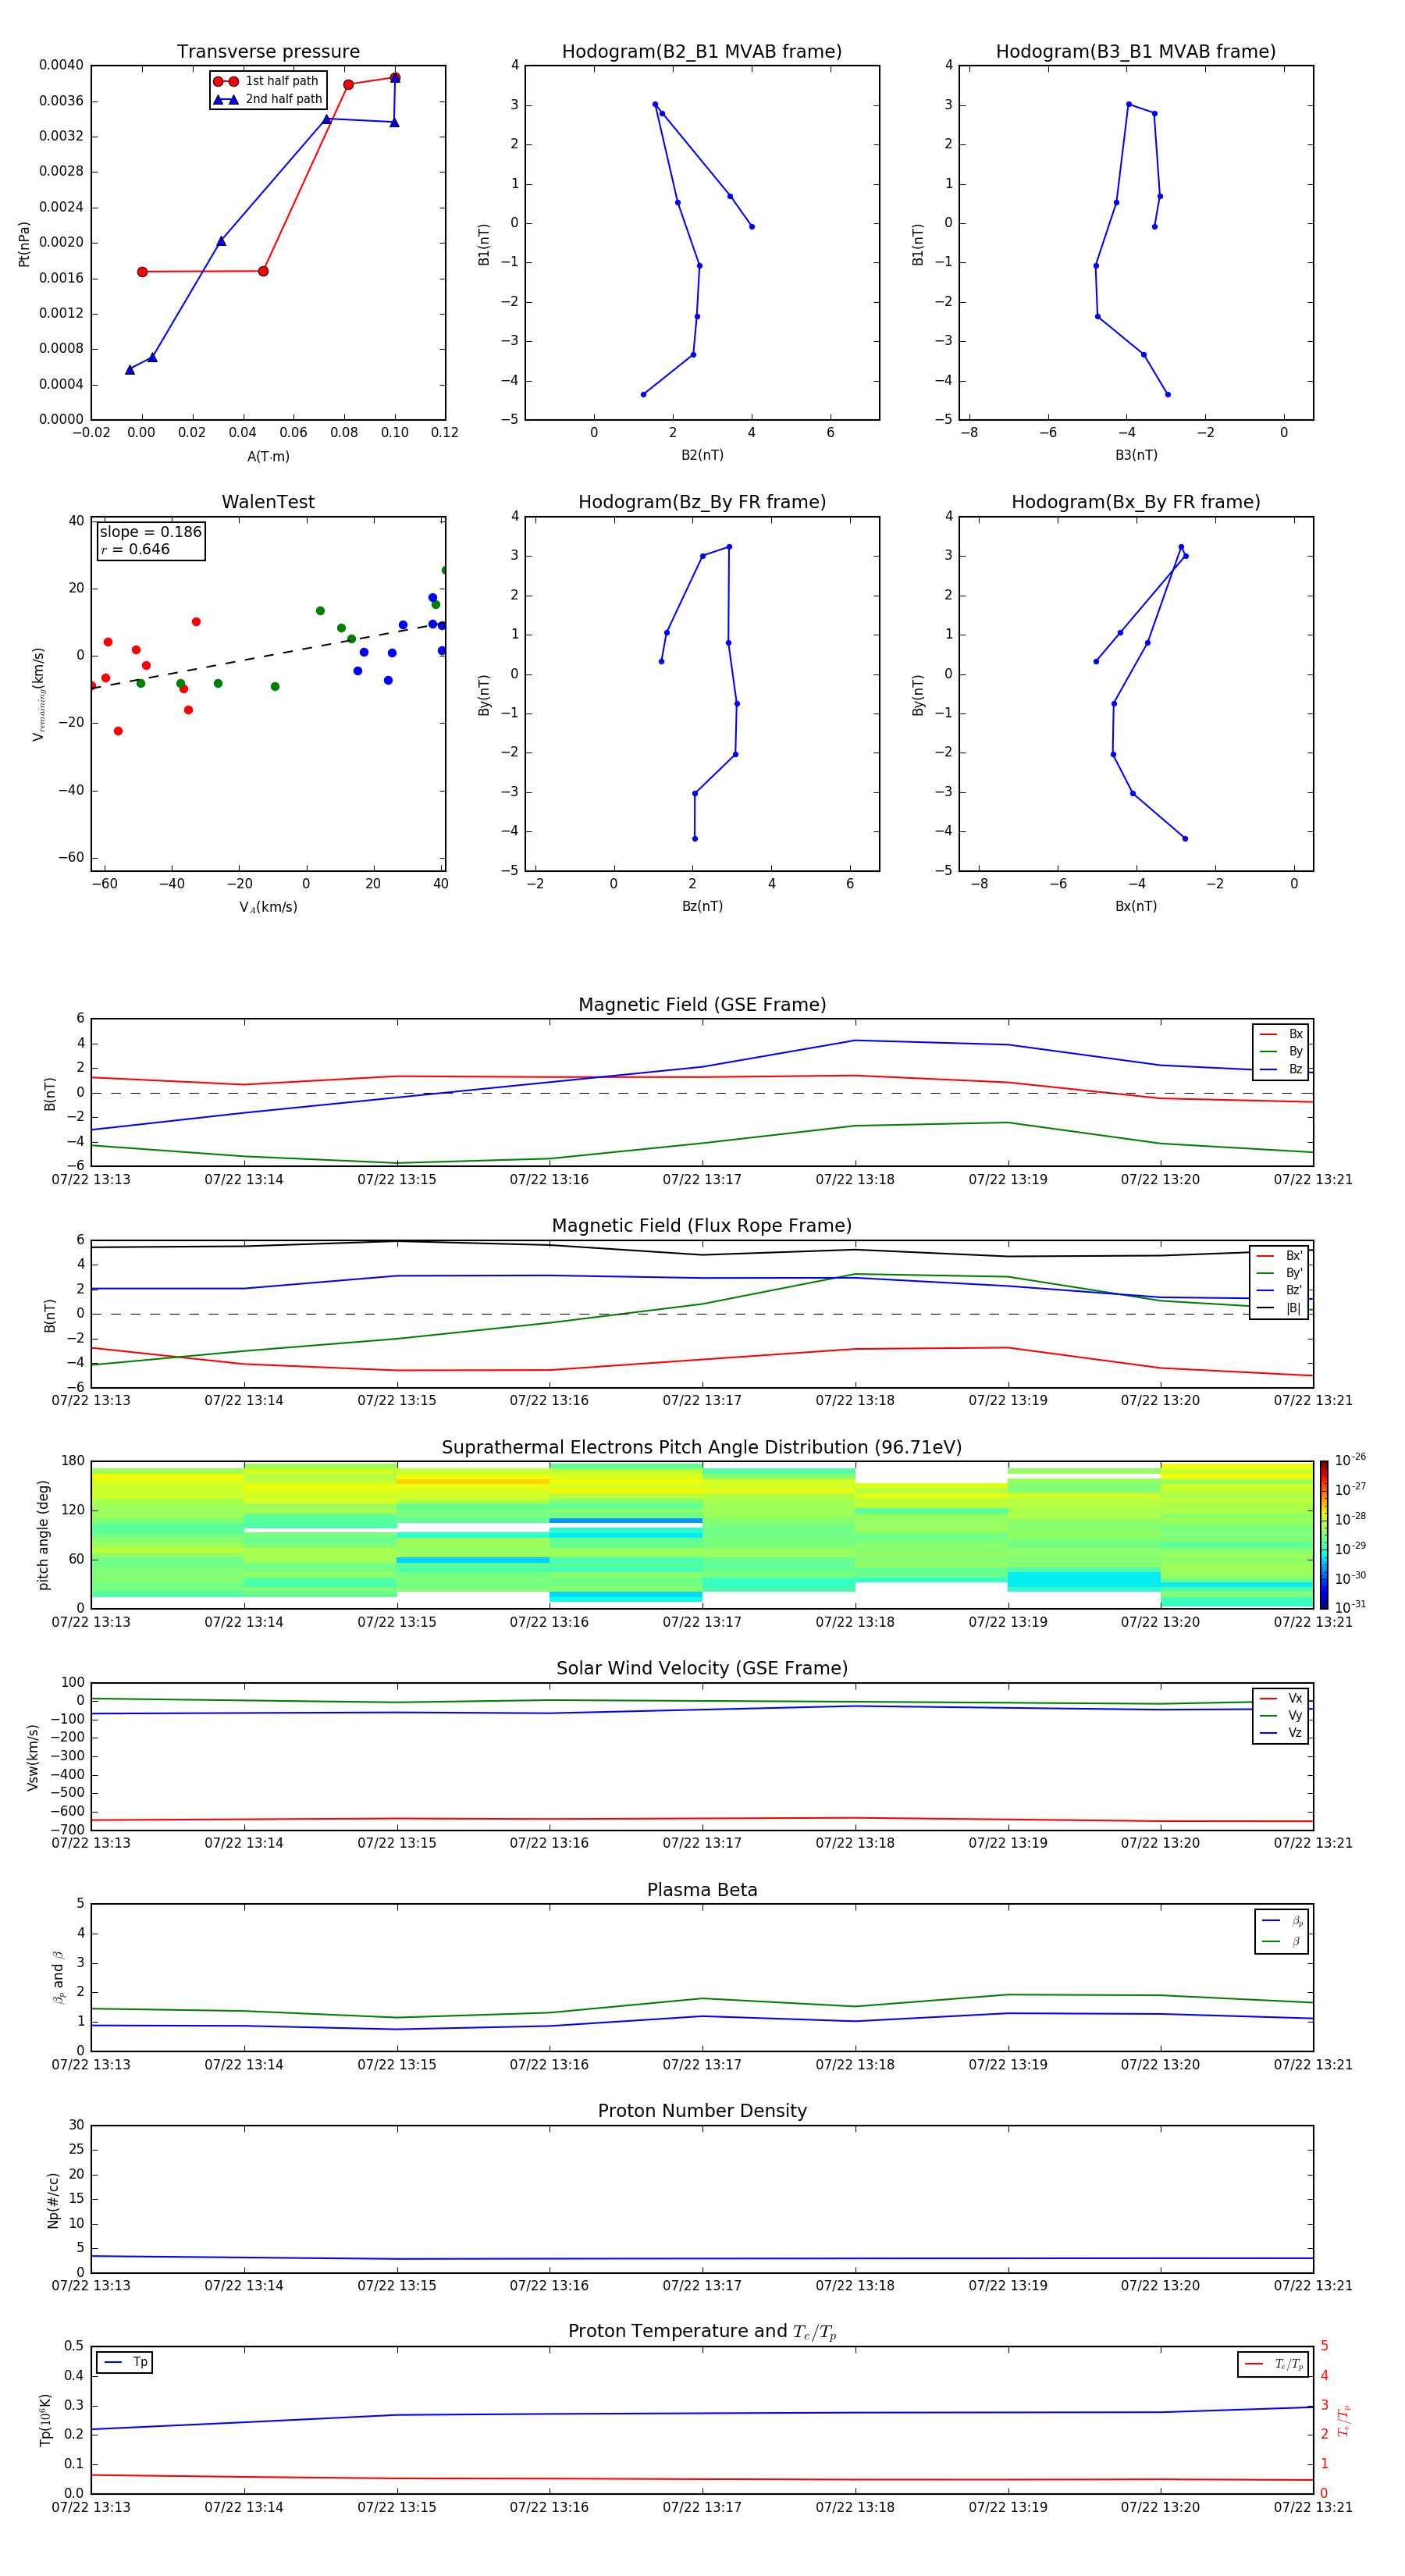Select the "Vz" legend entry

point(1281,1733)
